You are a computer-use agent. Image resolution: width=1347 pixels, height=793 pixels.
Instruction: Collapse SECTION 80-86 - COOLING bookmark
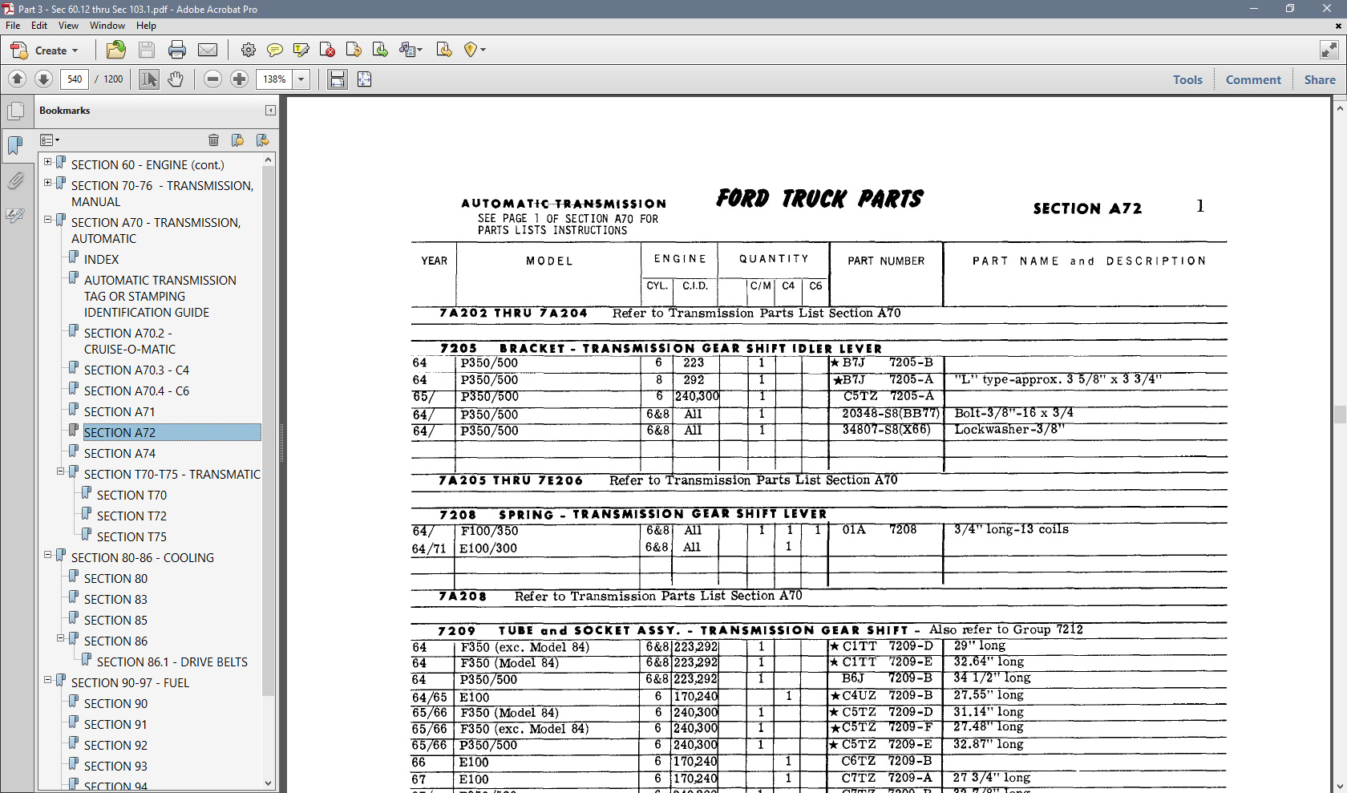pos(47,555)
